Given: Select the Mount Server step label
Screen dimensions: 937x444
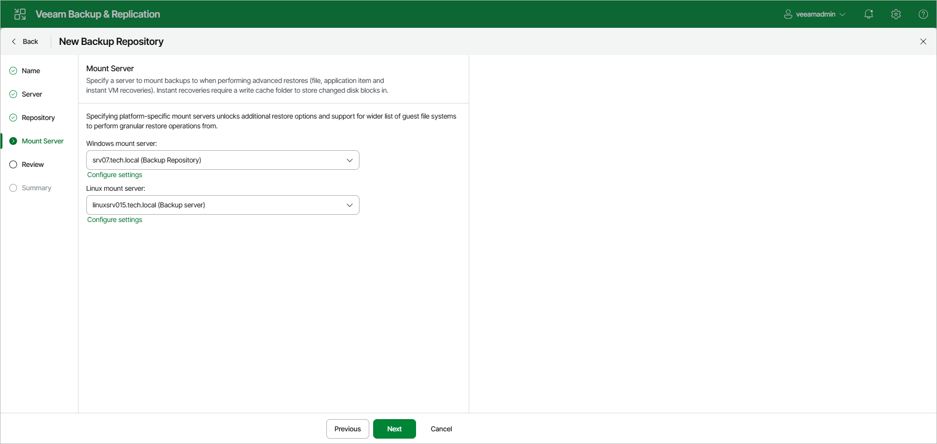Looking at the screenshot, I should coord(43,141).
